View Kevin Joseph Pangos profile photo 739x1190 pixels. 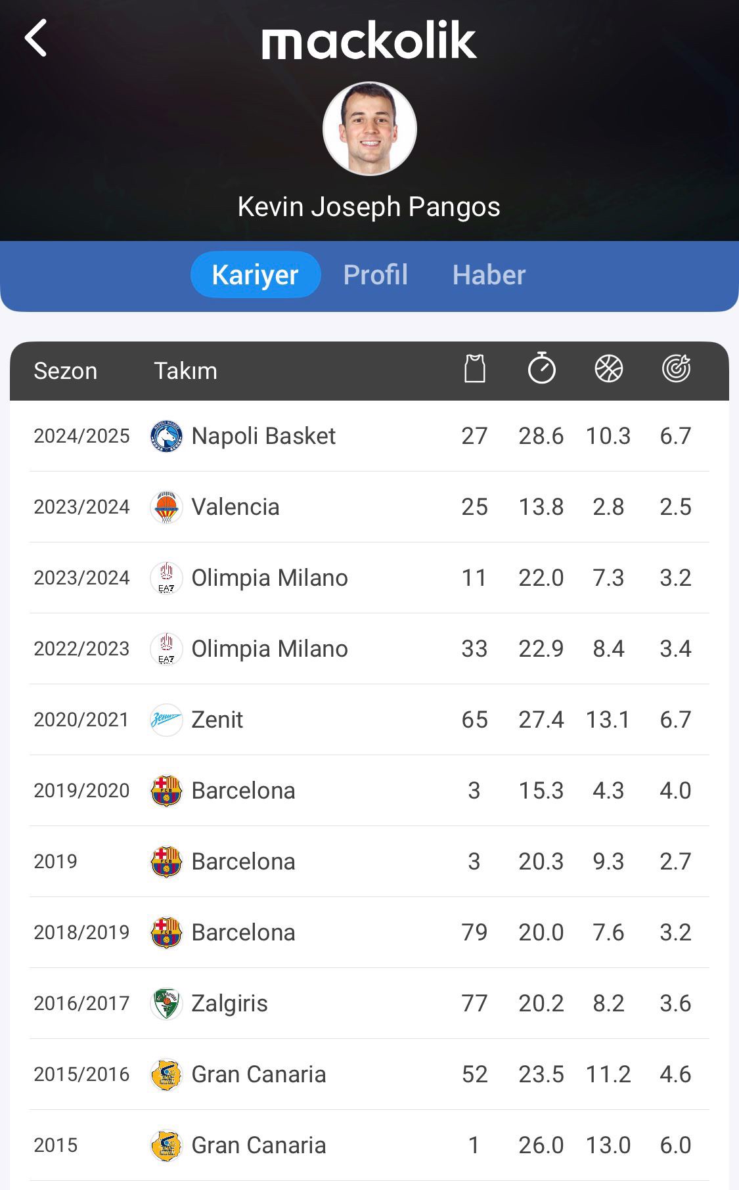click(x=369, y=129)
